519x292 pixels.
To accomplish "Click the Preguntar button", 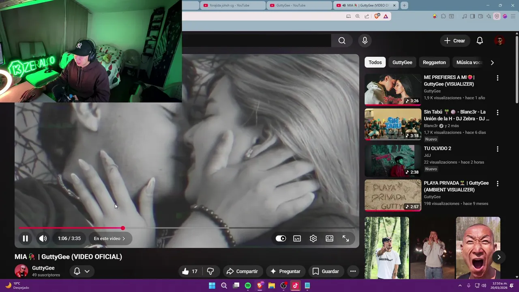I will [x=285, y=271].
